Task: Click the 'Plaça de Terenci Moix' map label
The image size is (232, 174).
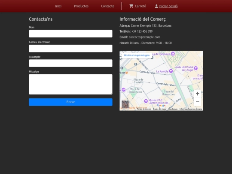Action: coord(134,91)
